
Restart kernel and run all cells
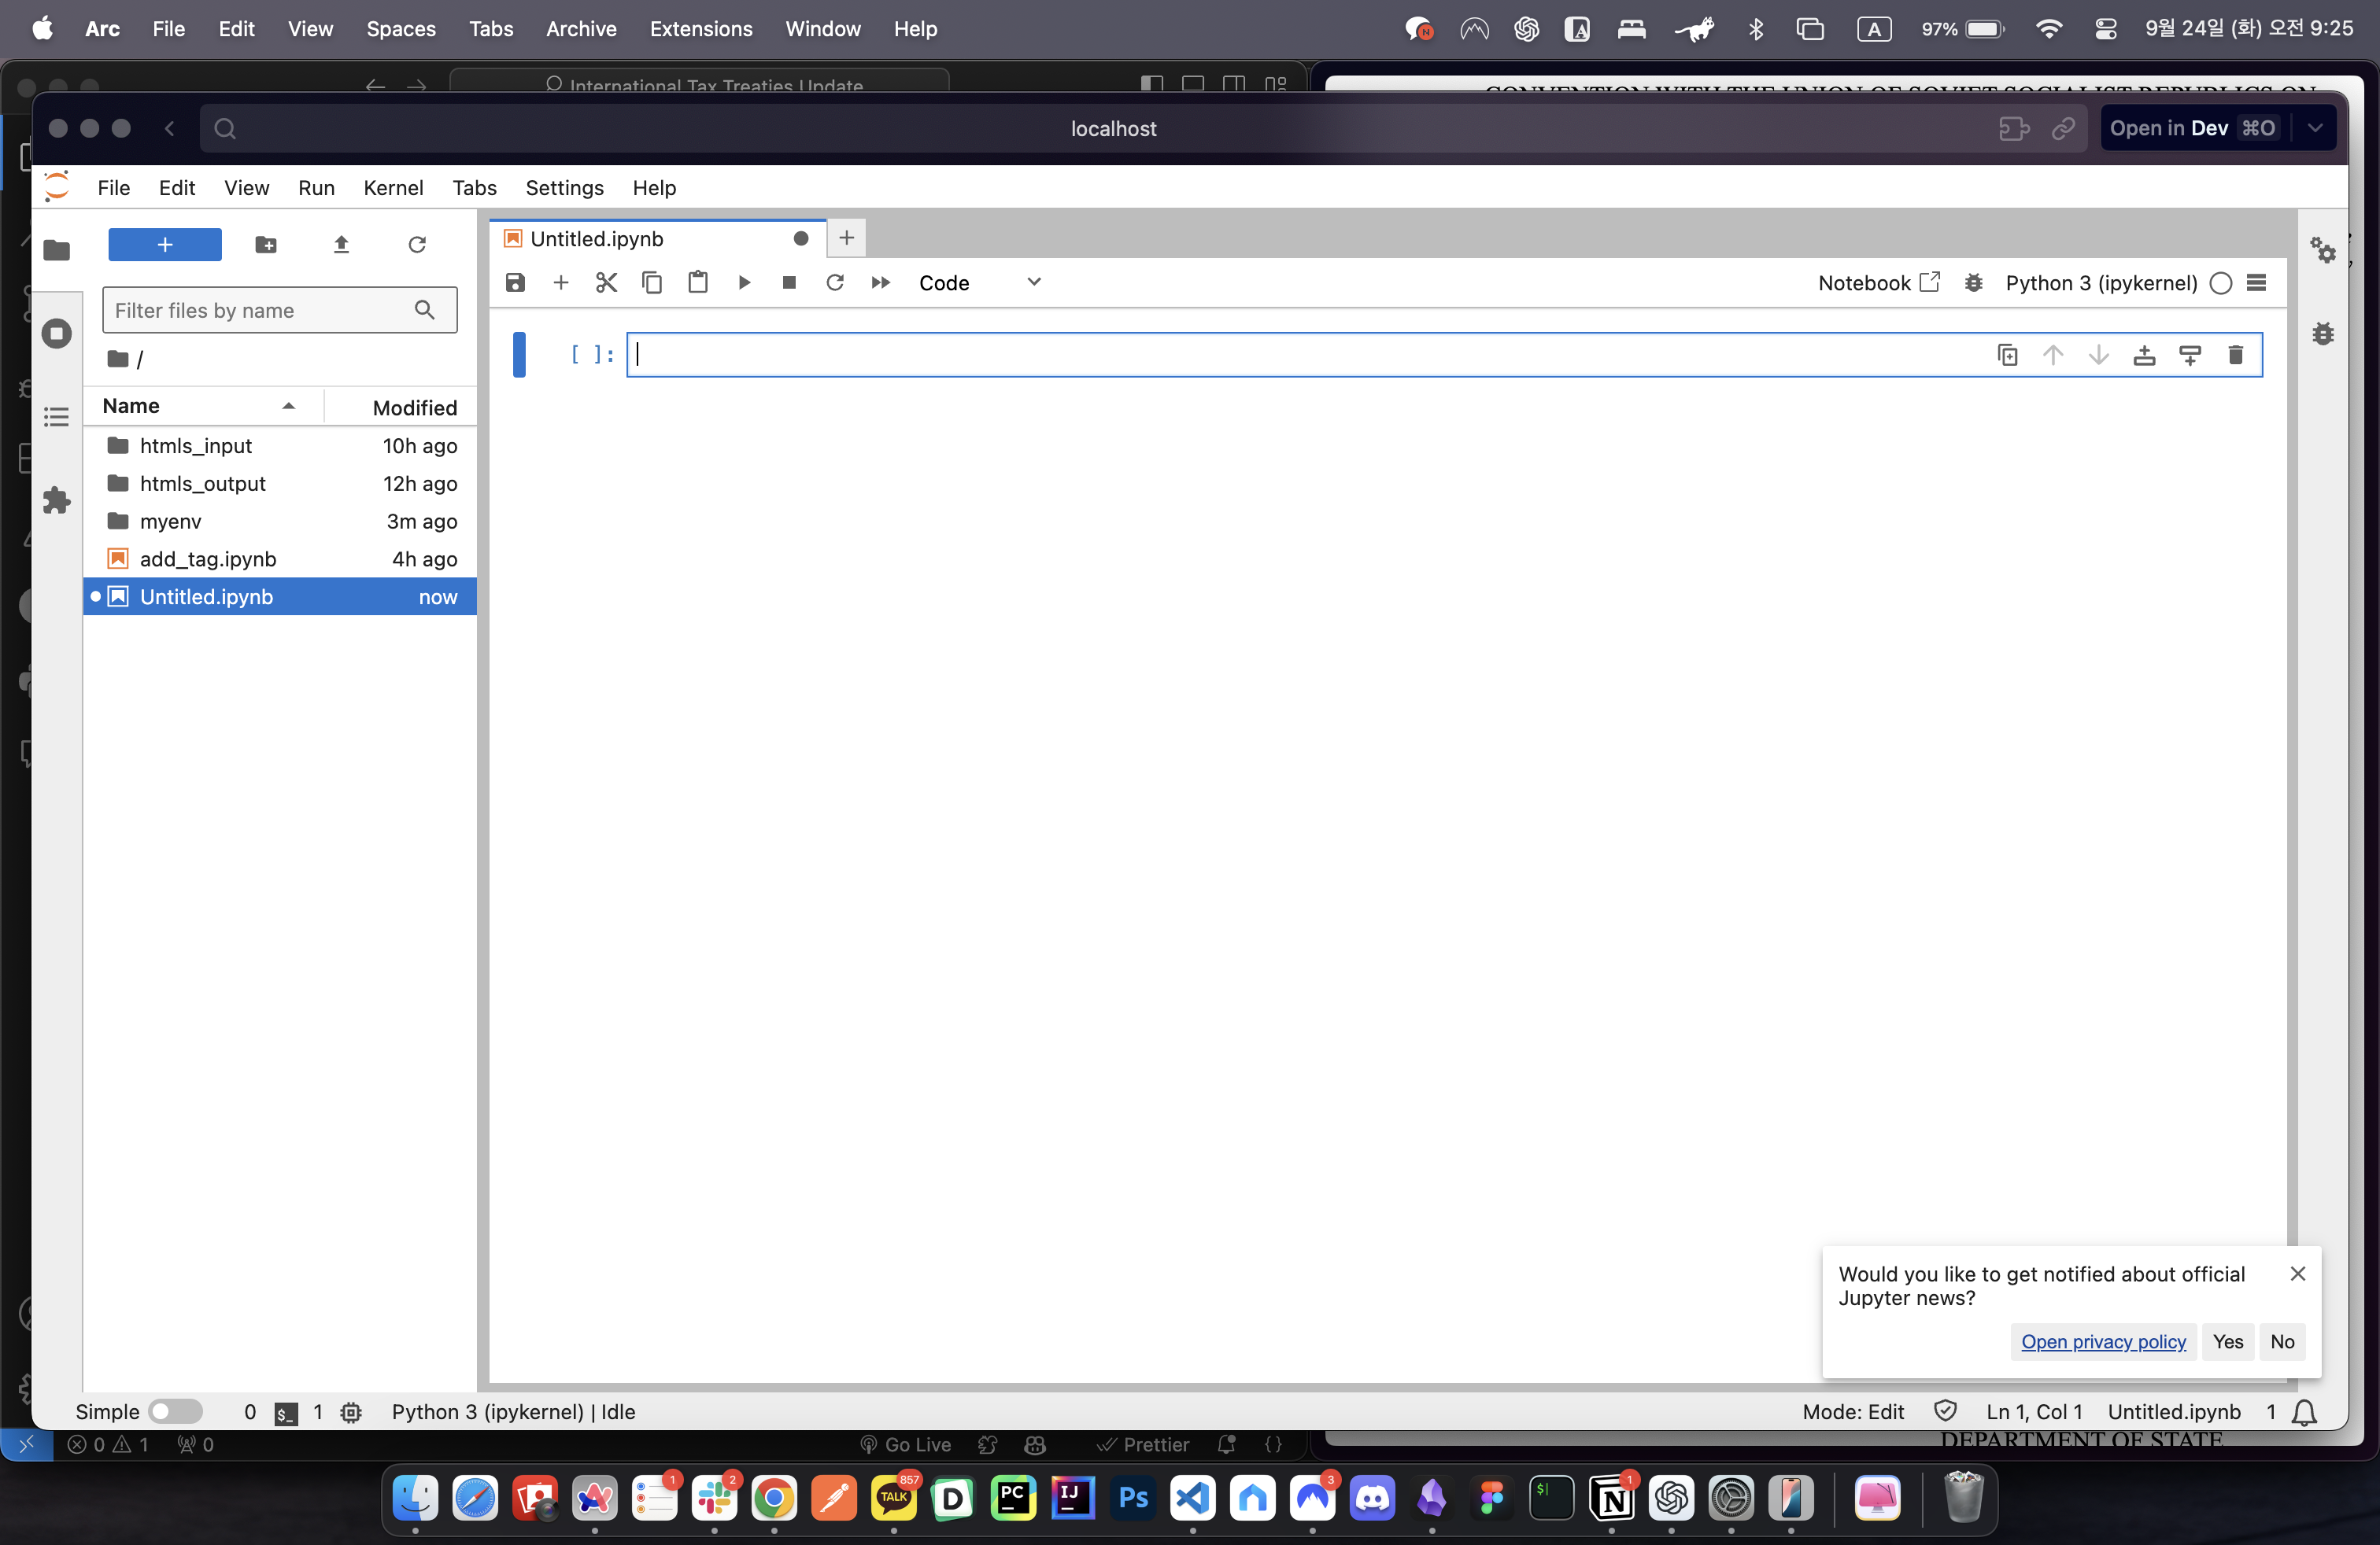tap(880, 283)
